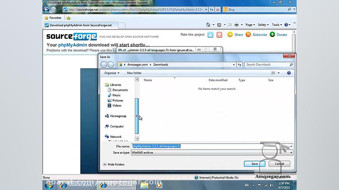Viewport: 339px width, 190px height.
Task: Click the refresh icon in the Save As path bar
Action: tap(239, 65)
